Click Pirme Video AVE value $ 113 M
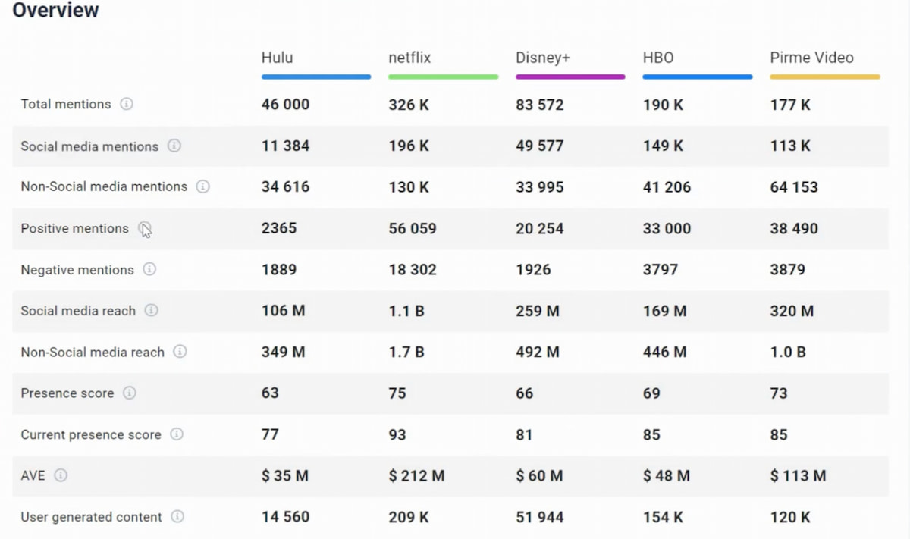This screenshot has width=910, height=539. coord(799,476)
